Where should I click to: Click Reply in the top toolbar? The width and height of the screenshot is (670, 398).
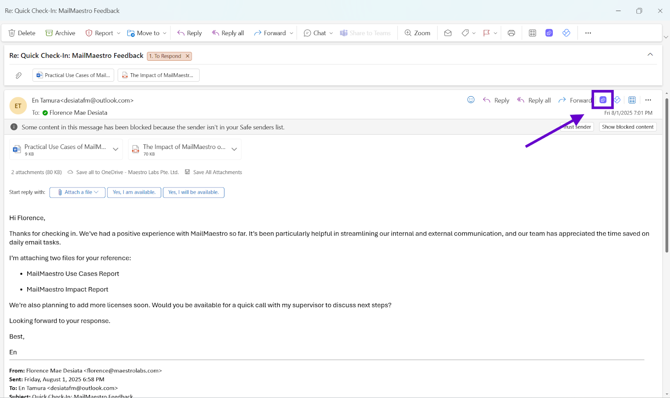click(x=189, y=33)
